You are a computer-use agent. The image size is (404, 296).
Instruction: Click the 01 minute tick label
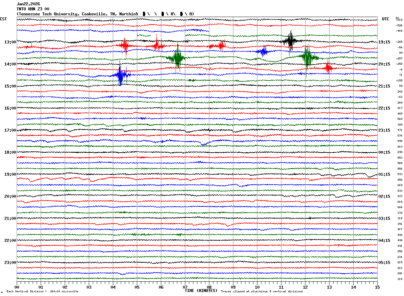coord(41,287)
